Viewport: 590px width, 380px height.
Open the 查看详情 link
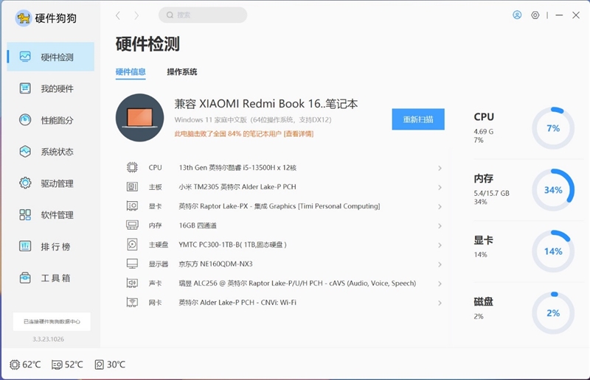[x=299, y=134]
